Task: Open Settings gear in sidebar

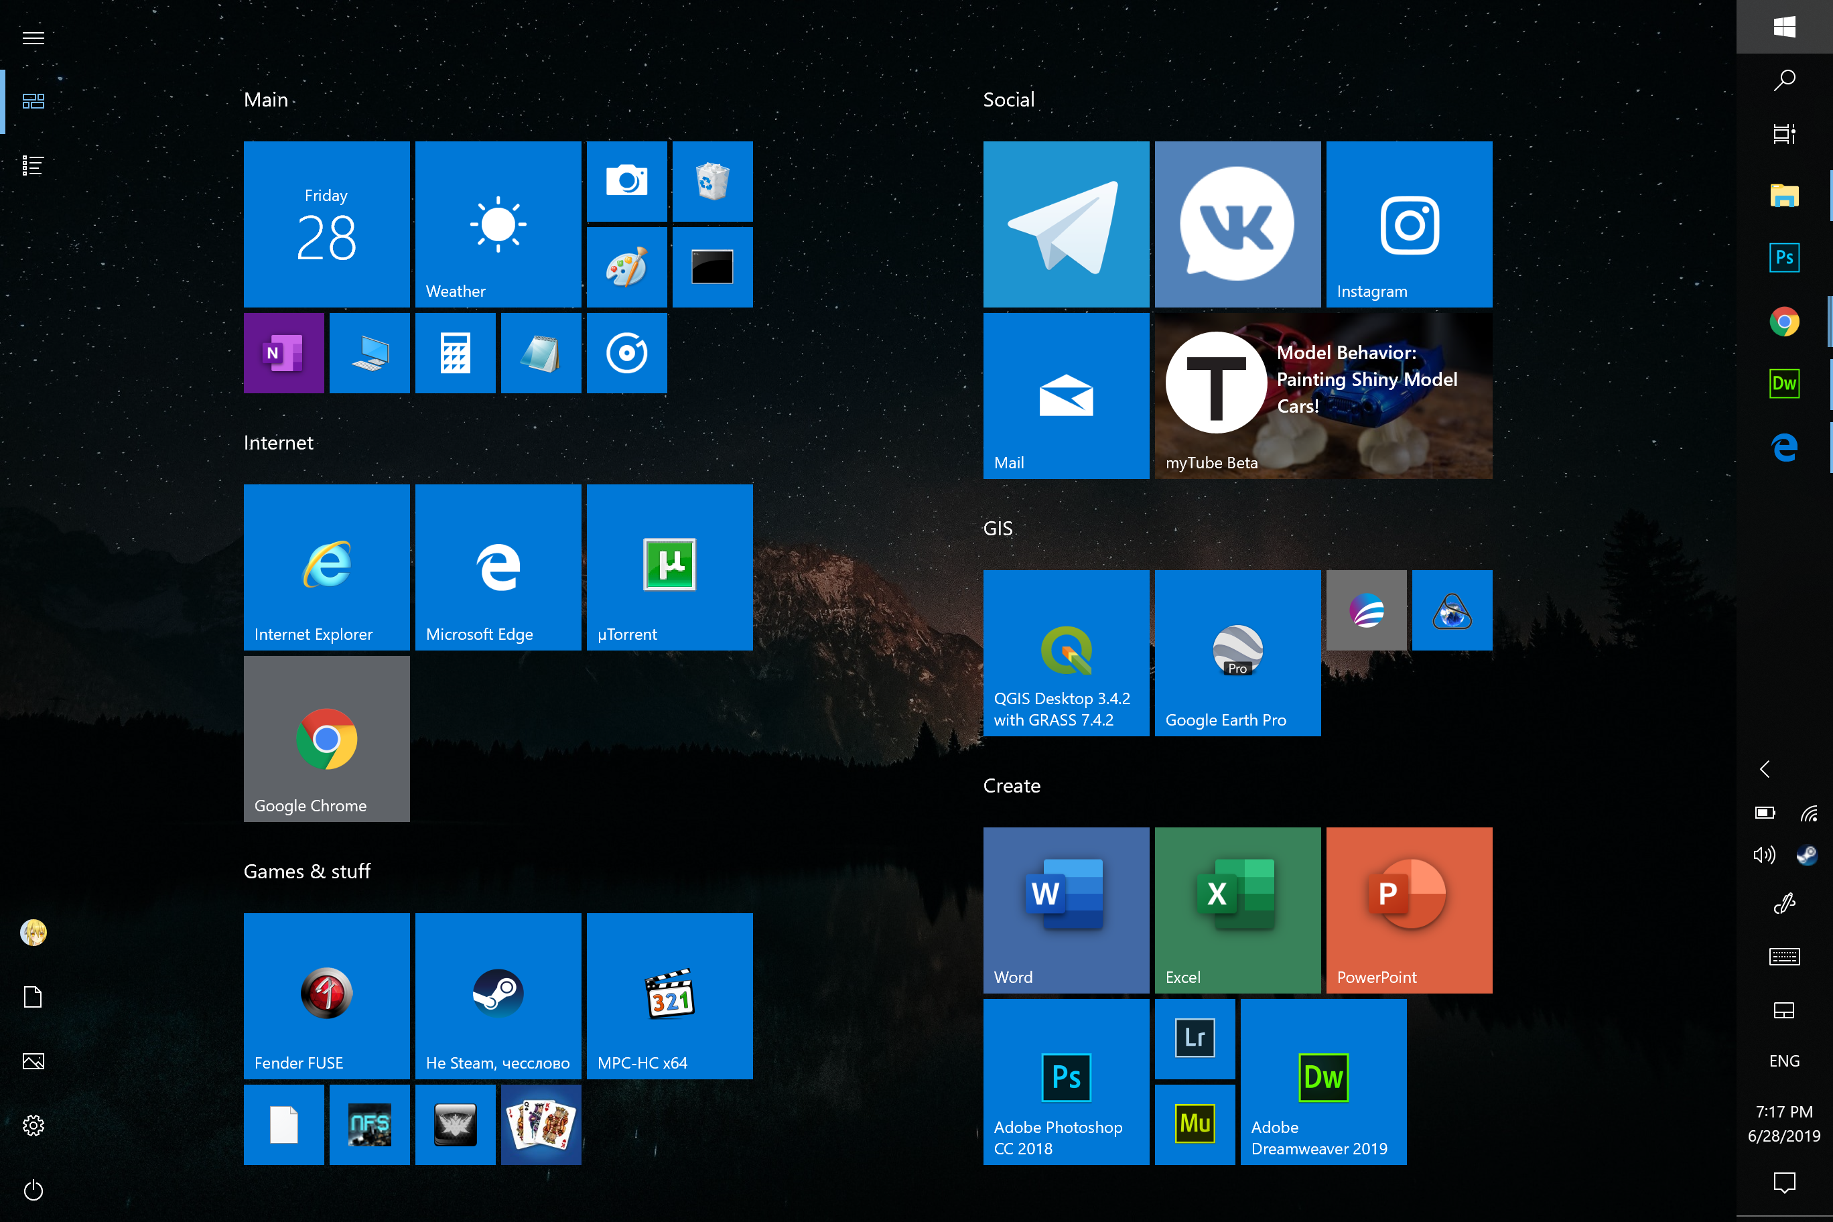Action: pyautogui.click(x=33, y=1126)
